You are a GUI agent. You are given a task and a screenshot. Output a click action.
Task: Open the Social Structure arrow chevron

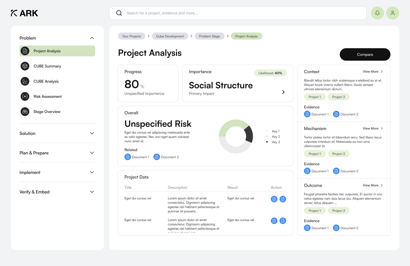283,92
